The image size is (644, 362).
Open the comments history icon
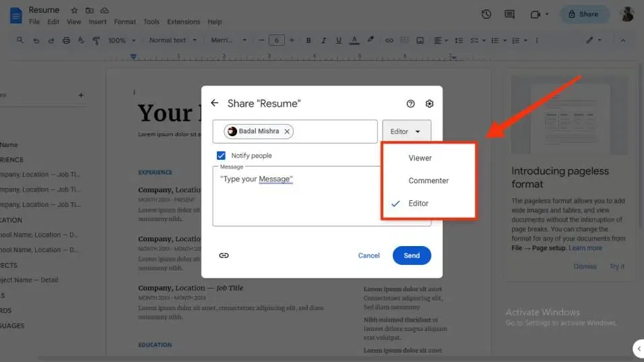(509, 14)
